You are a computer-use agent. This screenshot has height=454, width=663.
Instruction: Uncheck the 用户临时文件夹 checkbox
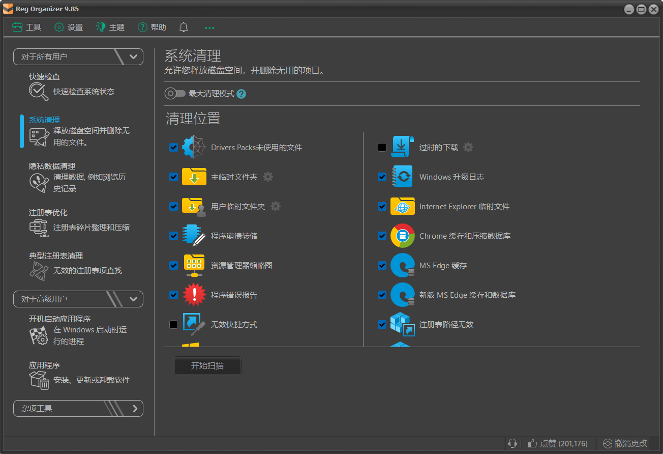[x=174, y=207]
